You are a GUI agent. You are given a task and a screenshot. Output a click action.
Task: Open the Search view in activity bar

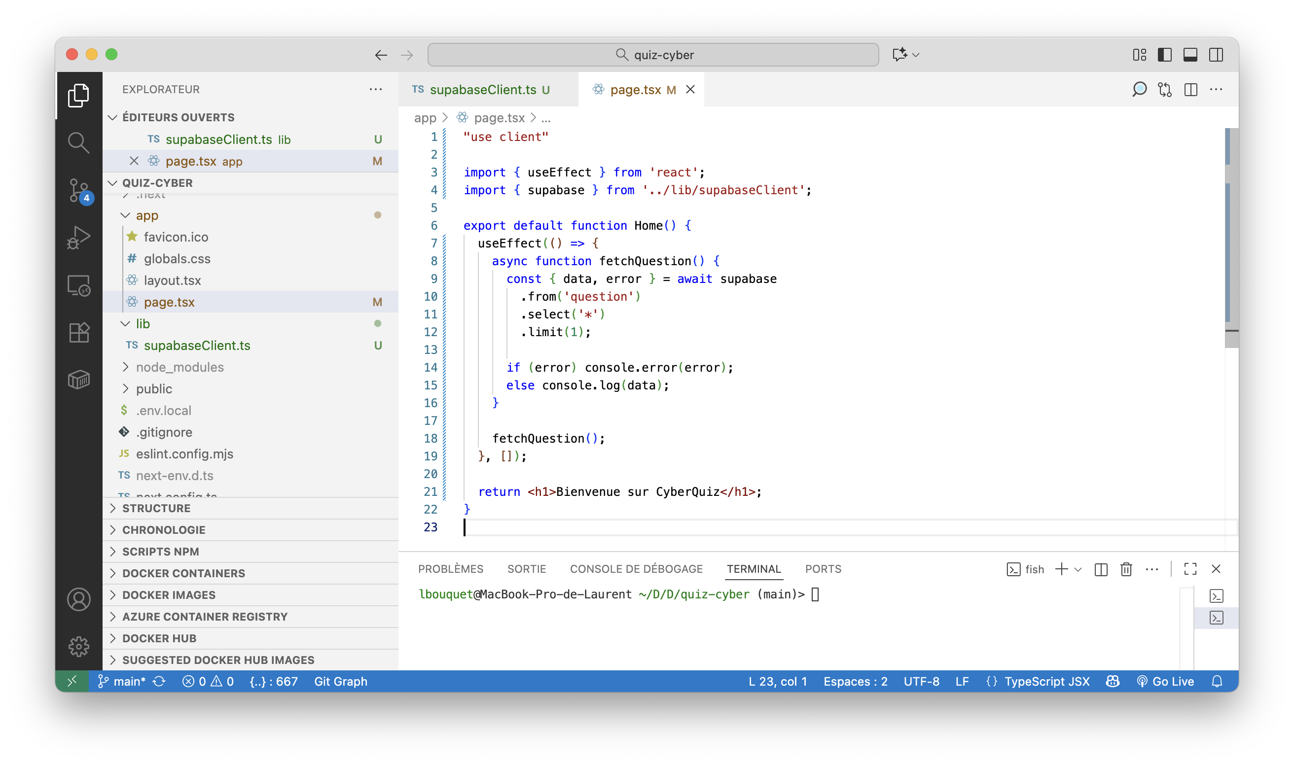click(x=78, y=143)
